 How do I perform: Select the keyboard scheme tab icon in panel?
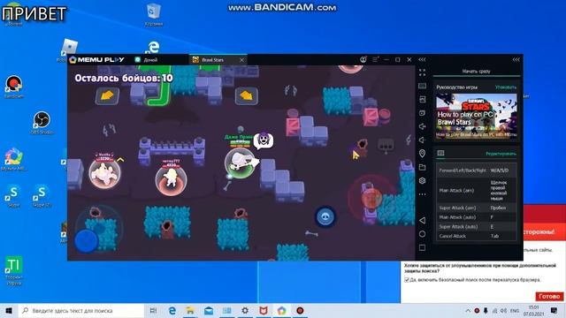[x=440, y=153]
